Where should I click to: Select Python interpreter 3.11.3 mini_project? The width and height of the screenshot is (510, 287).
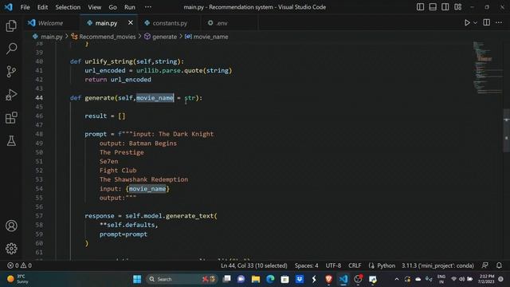click(437, 265)
